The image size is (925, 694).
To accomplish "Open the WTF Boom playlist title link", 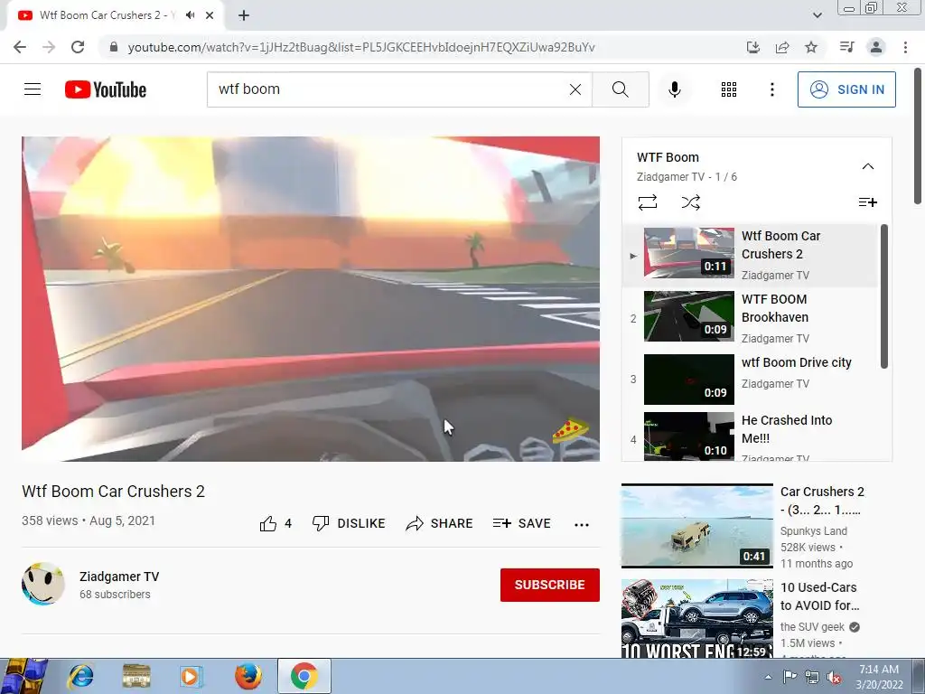I will click(x=668, y=157).
